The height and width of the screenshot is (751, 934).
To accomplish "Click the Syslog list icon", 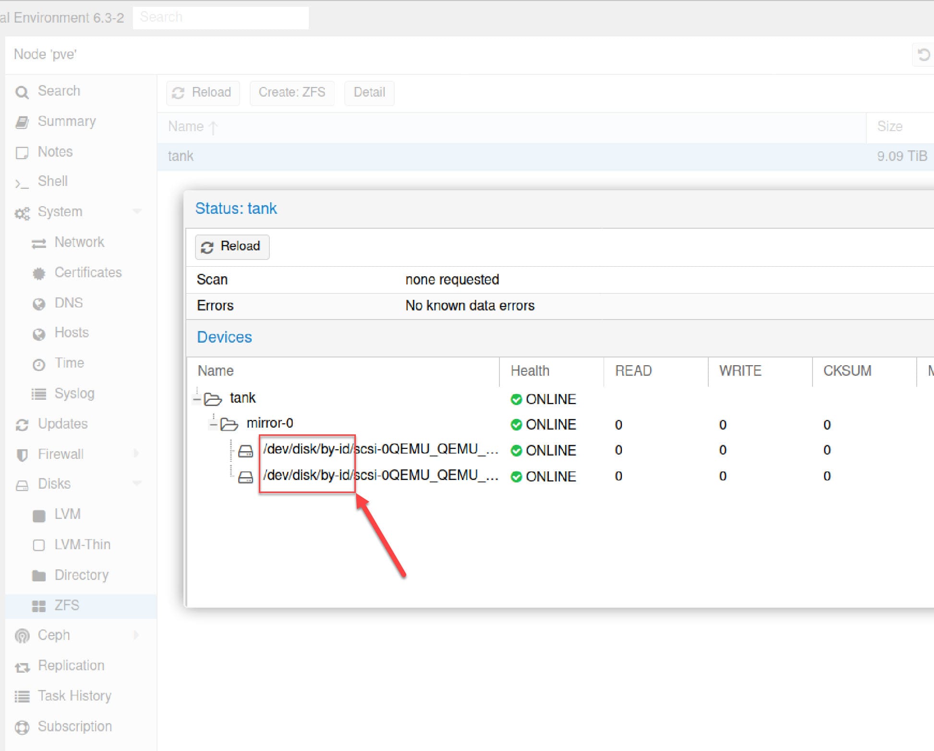I will (x=39, y=394).
